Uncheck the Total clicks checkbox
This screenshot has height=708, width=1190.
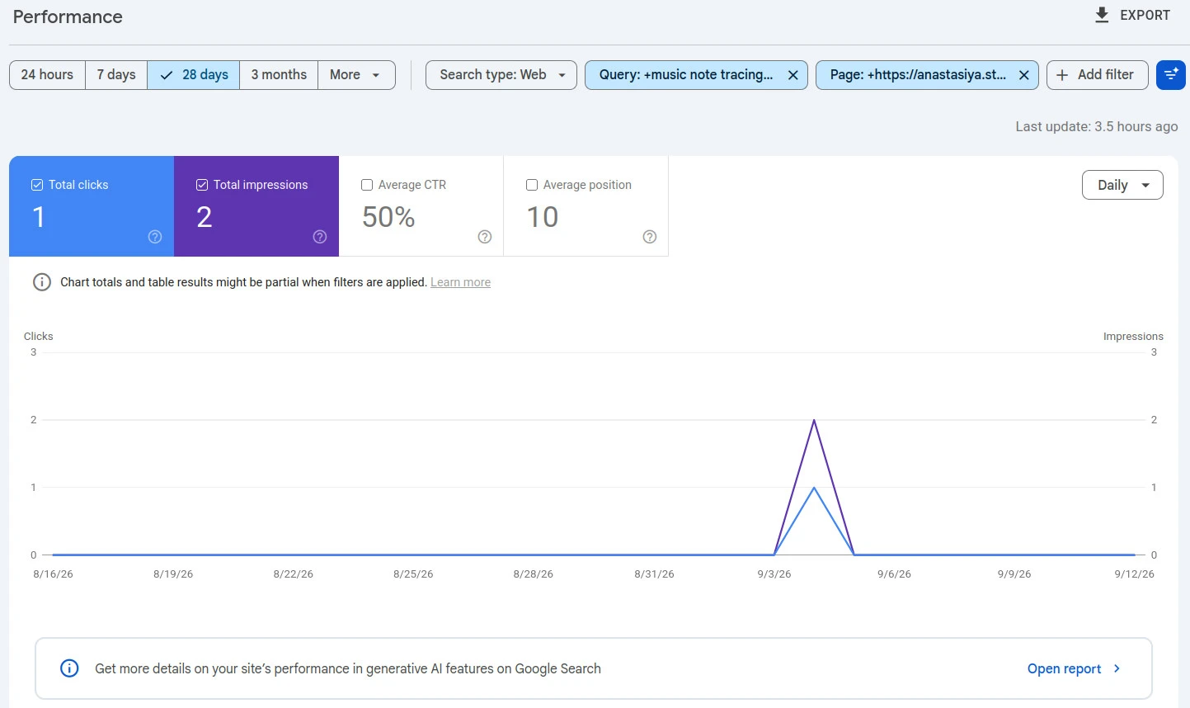(37, 185)
